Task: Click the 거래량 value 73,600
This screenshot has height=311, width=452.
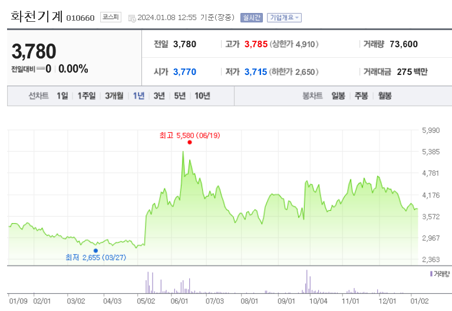Action: (404, 44)
